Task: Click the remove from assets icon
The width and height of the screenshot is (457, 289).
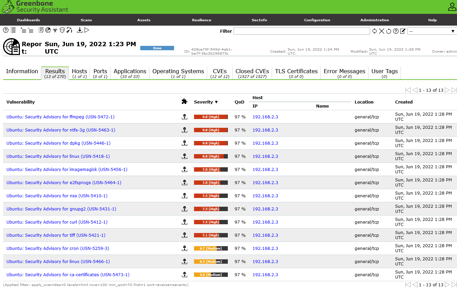Action: click(x=31, y=30)
